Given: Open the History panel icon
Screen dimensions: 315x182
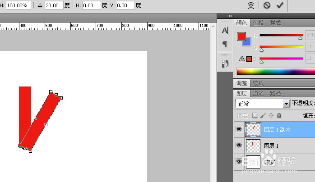Looking at the screenshot, I should [225, 64].
